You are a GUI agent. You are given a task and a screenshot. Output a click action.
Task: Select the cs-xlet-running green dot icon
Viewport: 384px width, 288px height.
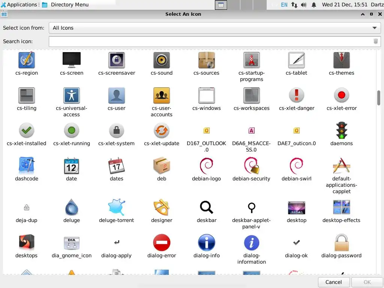72,130
